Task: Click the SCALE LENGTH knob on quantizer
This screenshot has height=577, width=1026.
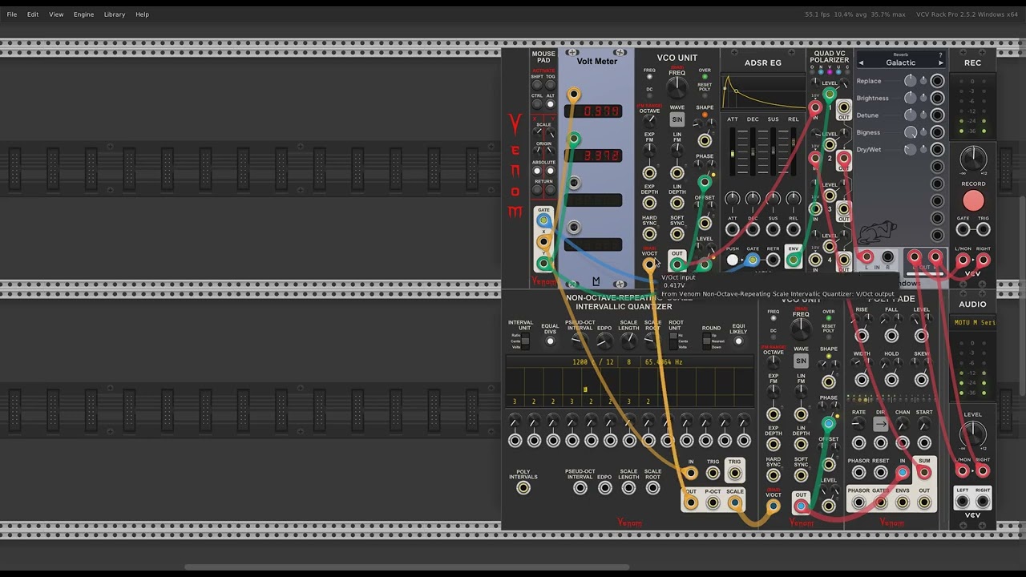Action: (628, 342)
